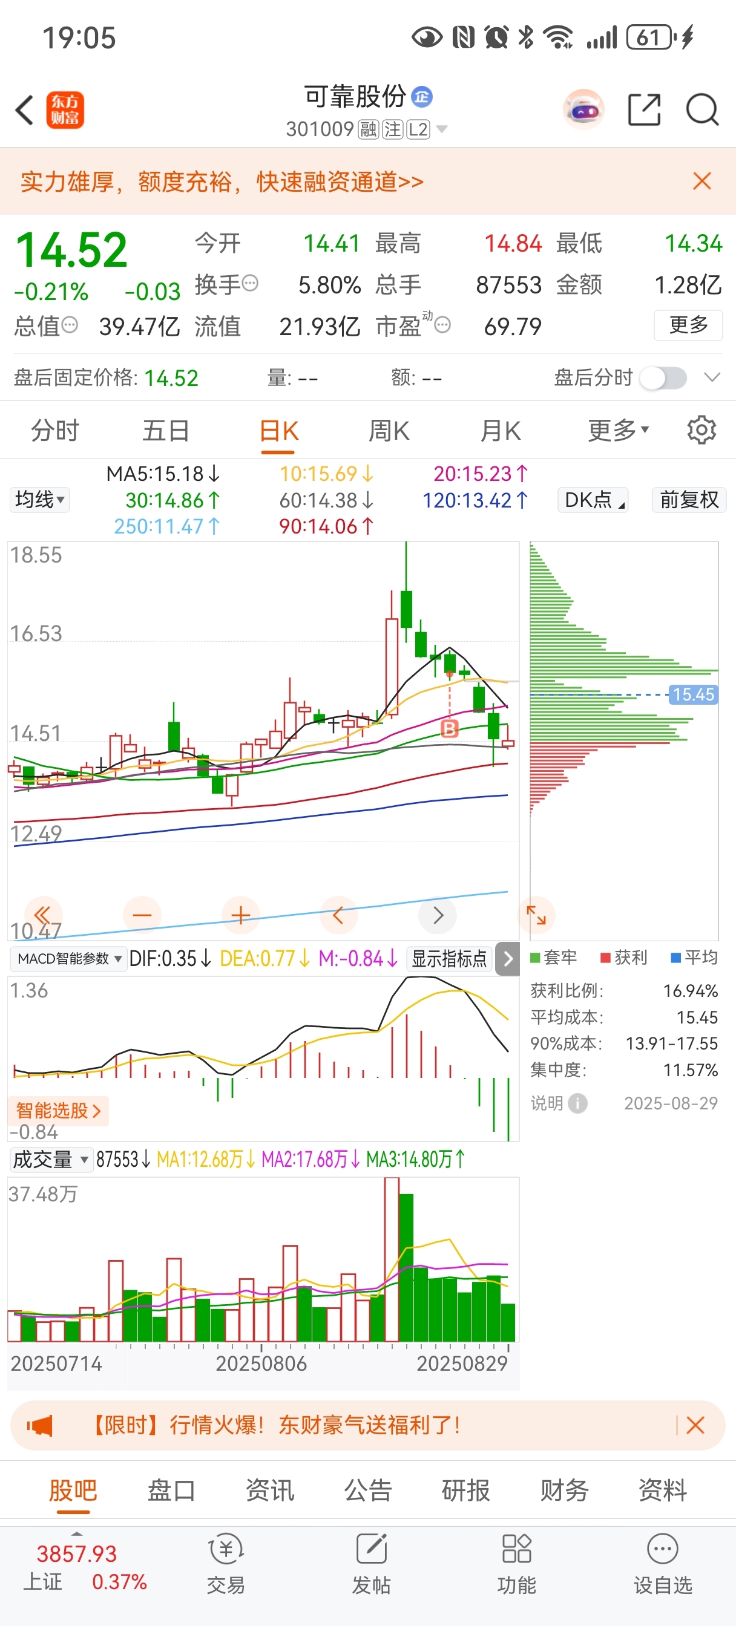Move chart left one step
736x1626 pixels.
coord(338,915)
